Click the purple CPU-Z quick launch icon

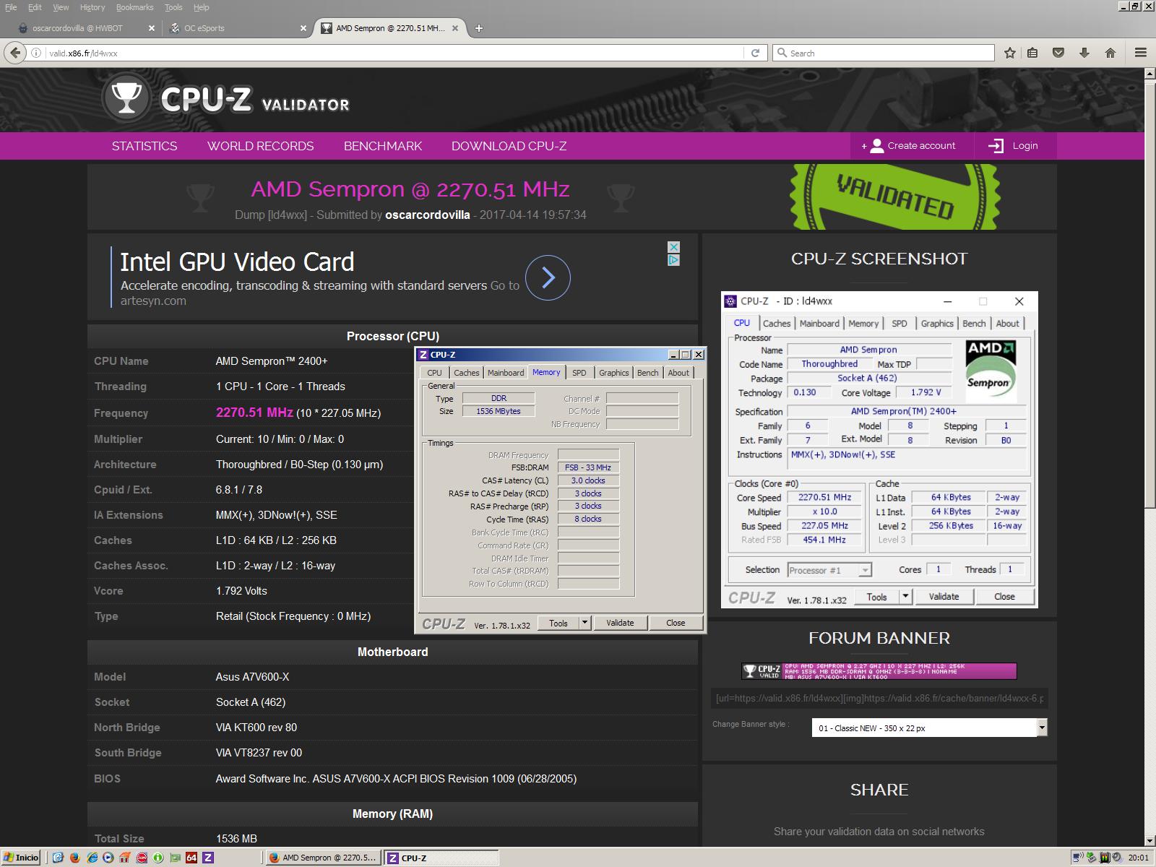click(208, 858)
